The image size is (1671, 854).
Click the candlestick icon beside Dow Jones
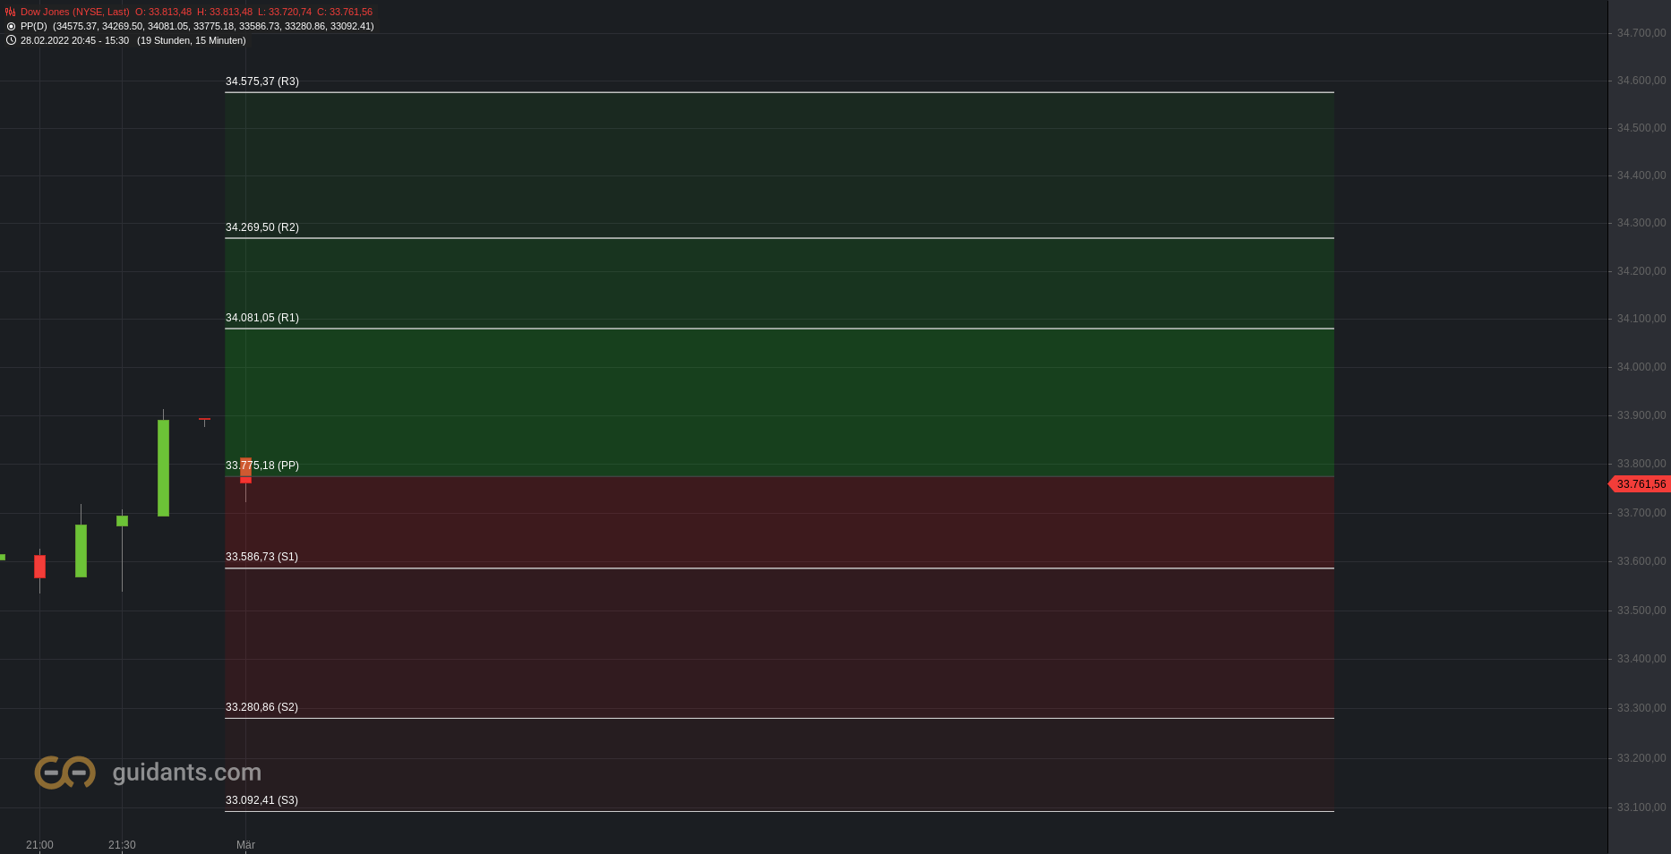(11, 12)
